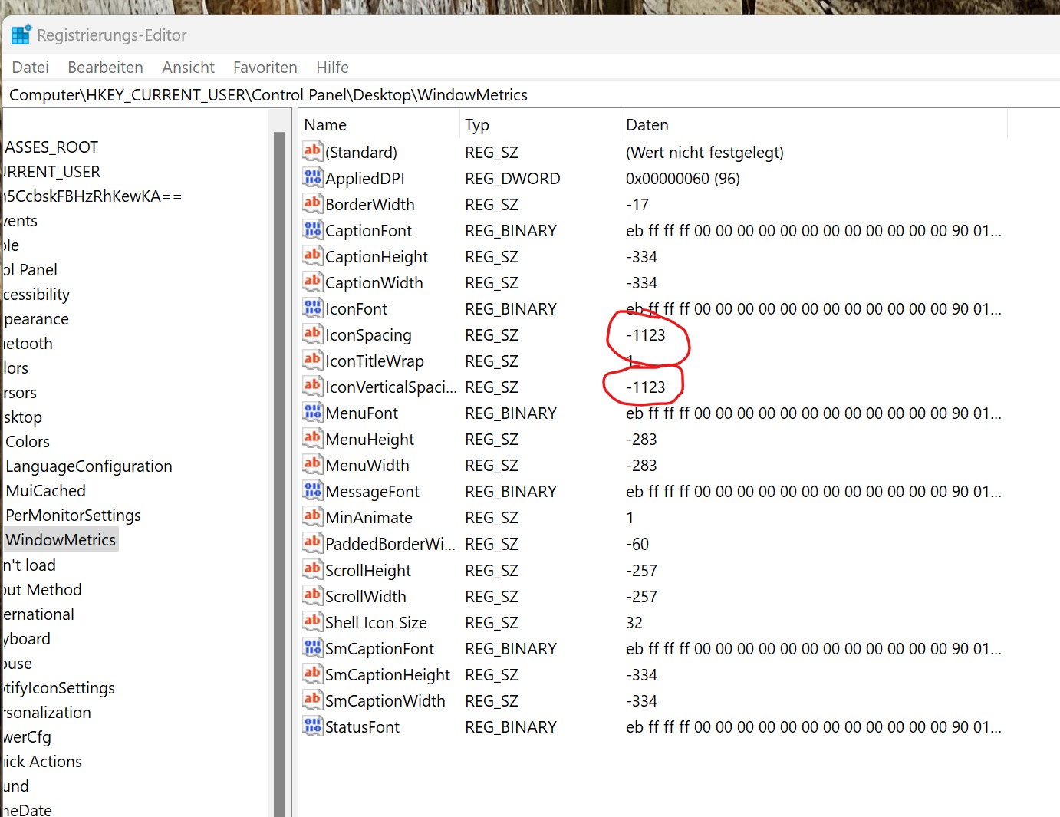This screenshot has width=1060, height=817.
Task: Select the NotifyIconSettings tree key
Action: click(x=58, y=687)
